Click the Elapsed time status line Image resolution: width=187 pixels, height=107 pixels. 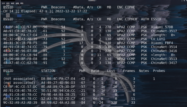coord(45,11)
